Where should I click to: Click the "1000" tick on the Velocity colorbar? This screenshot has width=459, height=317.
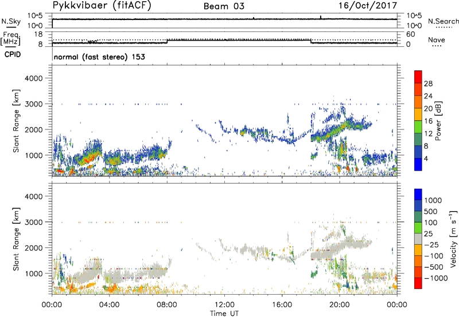(x=433, y=200)
